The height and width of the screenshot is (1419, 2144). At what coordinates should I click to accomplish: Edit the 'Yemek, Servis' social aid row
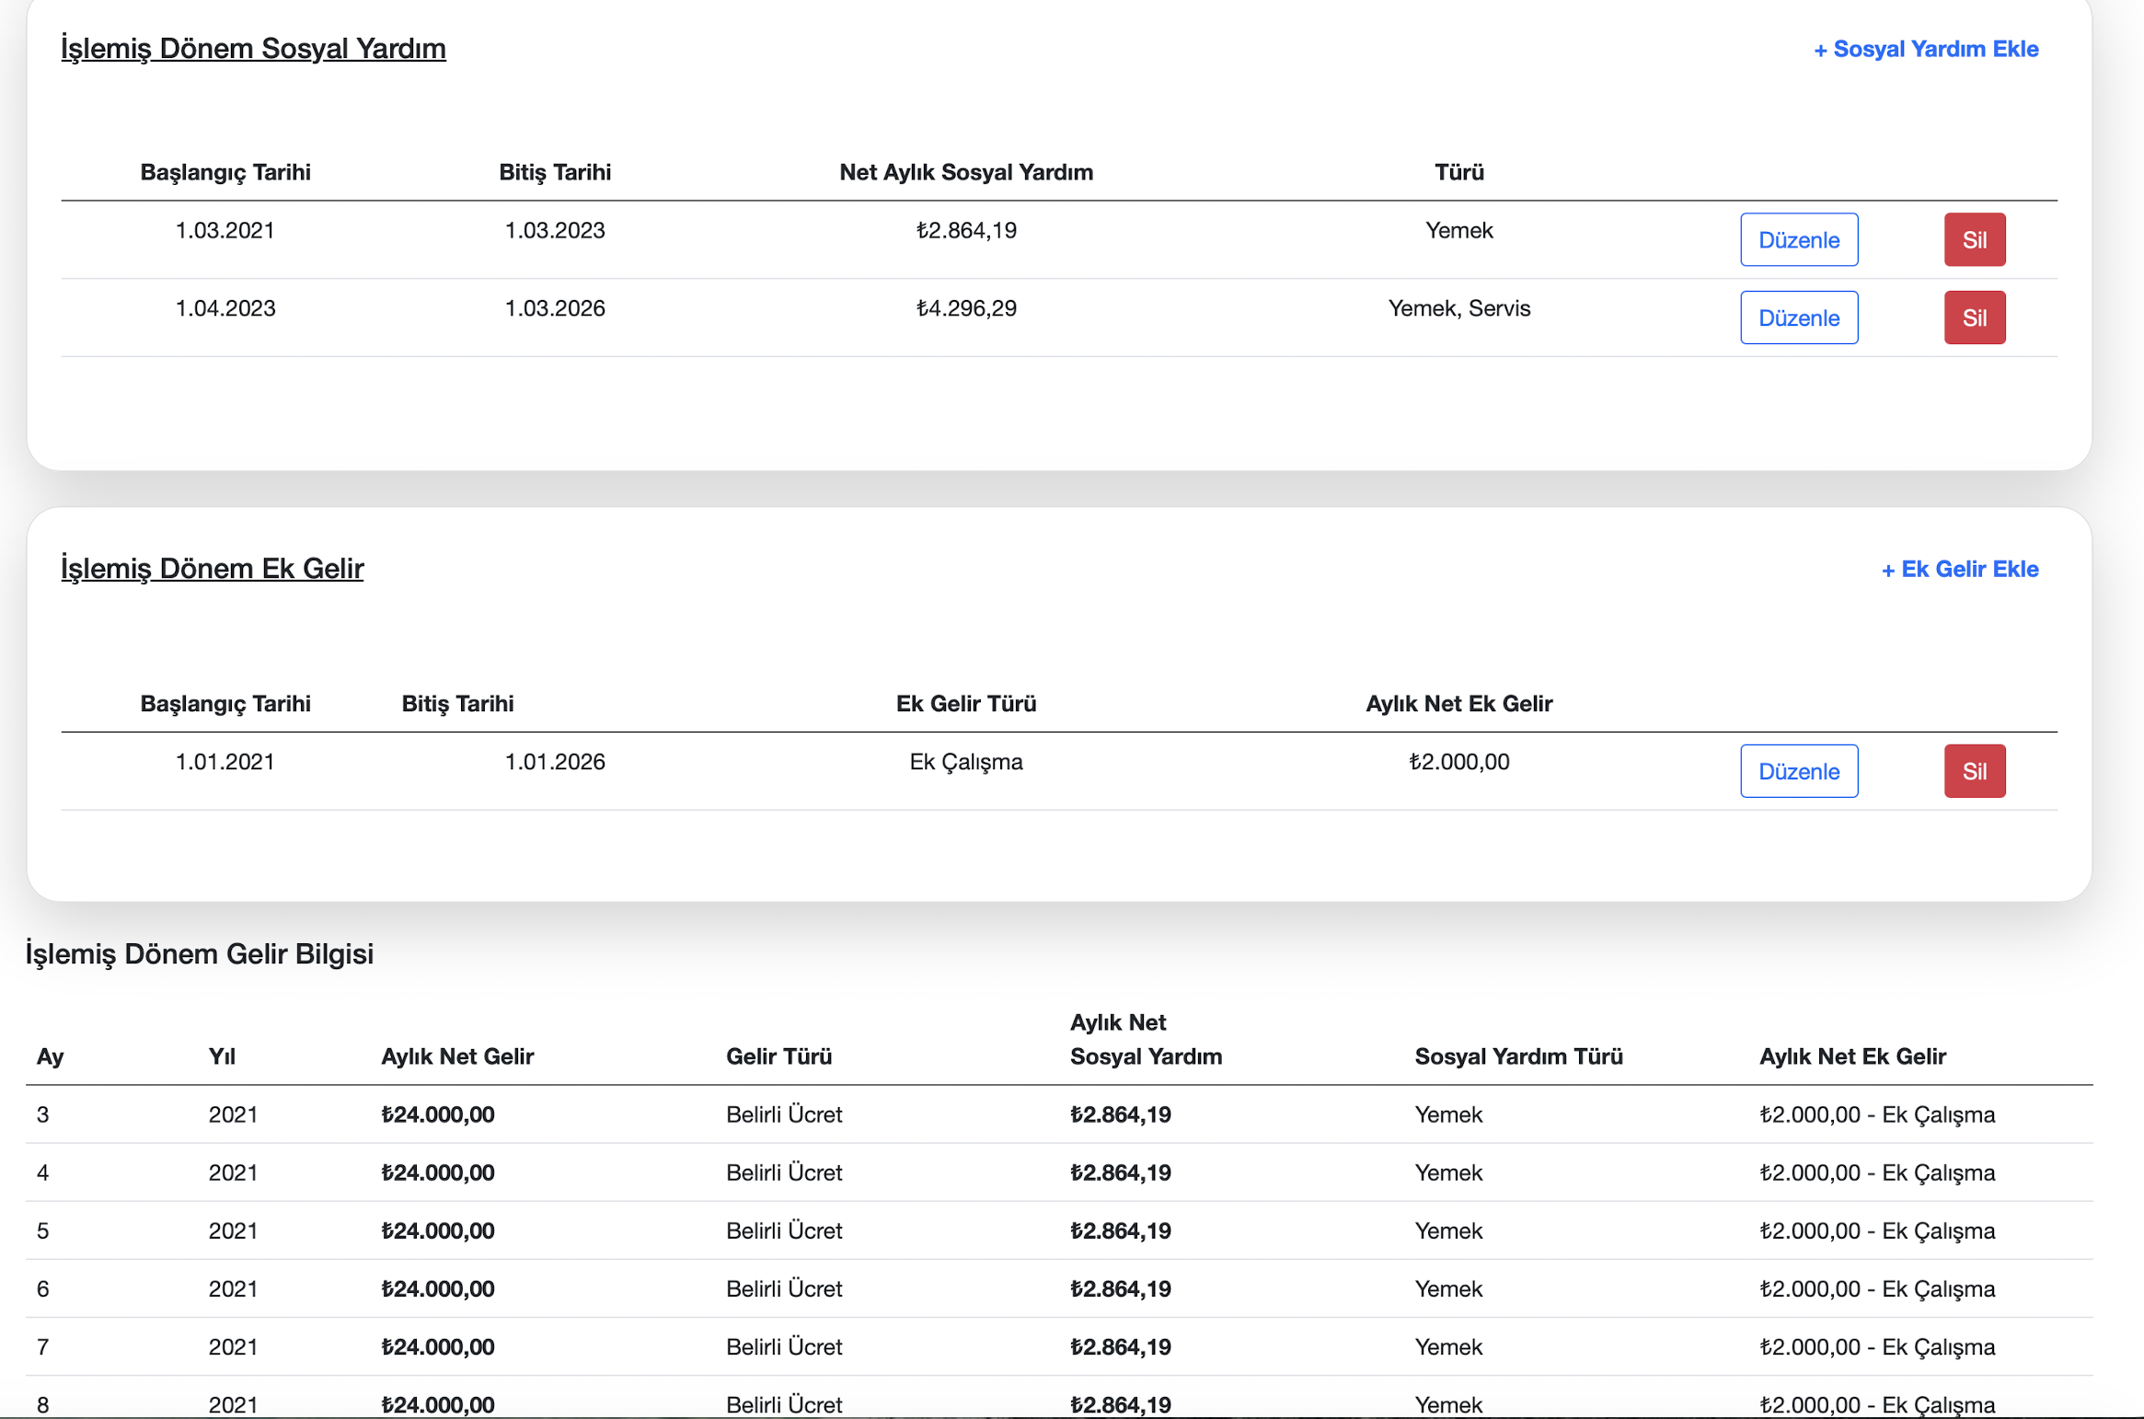tap(1798, 318)
